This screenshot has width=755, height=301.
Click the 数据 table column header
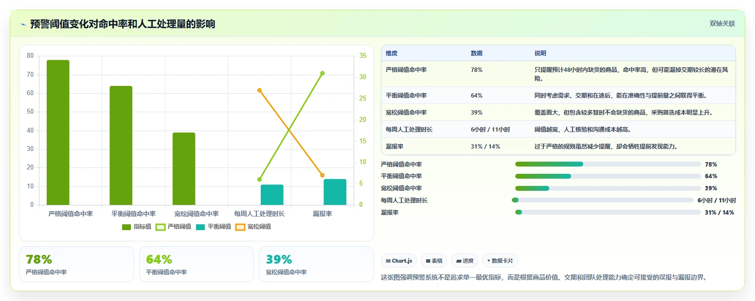(477, 53)
